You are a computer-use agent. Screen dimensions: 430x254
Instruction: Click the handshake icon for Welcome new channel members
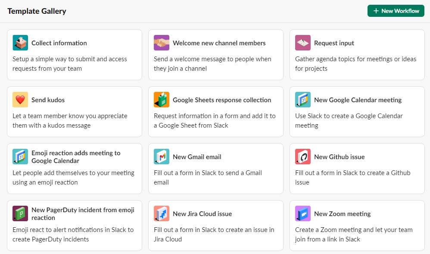pyautogui.click(x=162, y=43)
